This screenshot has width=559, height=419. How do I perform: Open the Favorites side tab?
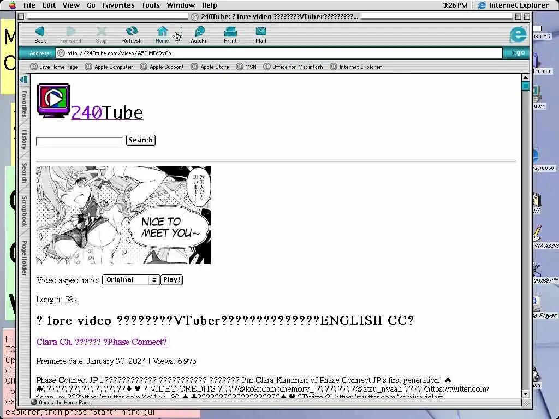click(x=24, y=103)
